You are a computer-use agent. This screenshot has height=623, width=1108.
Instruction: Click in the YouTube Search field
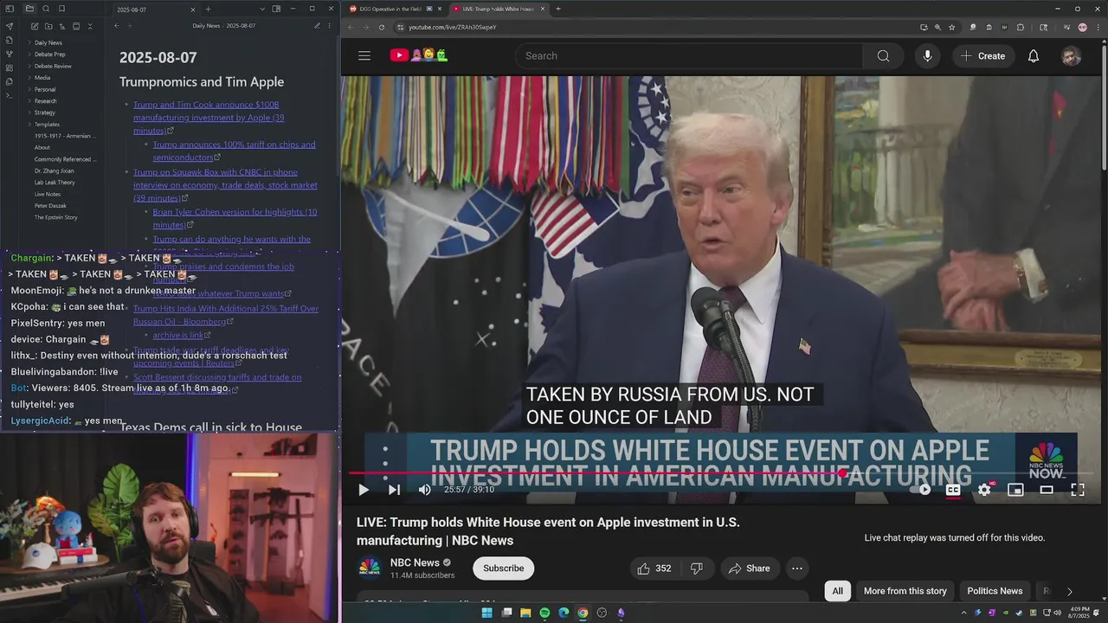[688, 55]
